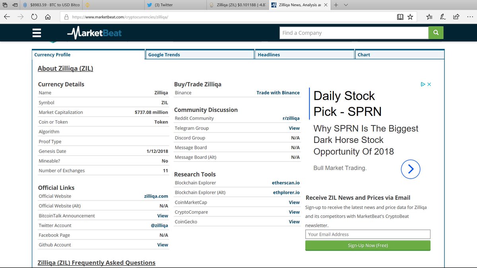Screen dimensions: 477x268
Task: Open zilliqa.com official website link
Action: coord(156,196)
